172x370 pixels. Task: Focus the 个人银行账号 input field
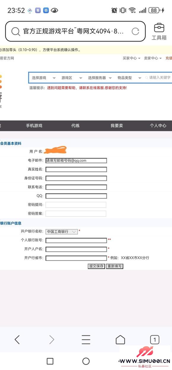(76, 240)
